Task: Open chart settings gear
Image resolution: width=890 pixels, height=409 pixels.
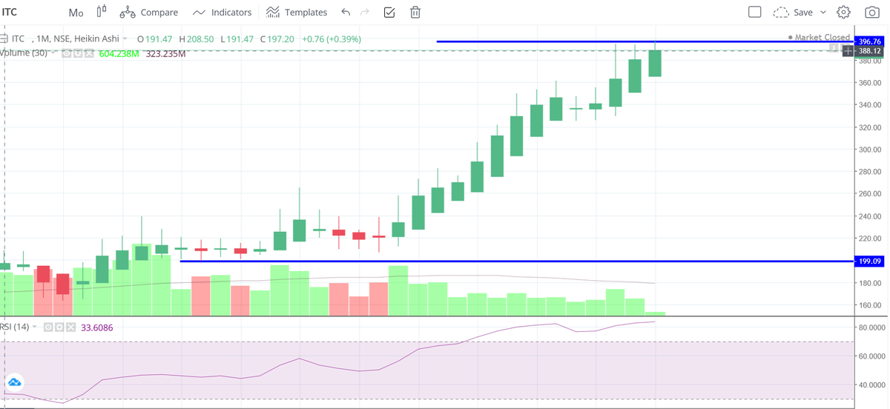Action: 843,12
